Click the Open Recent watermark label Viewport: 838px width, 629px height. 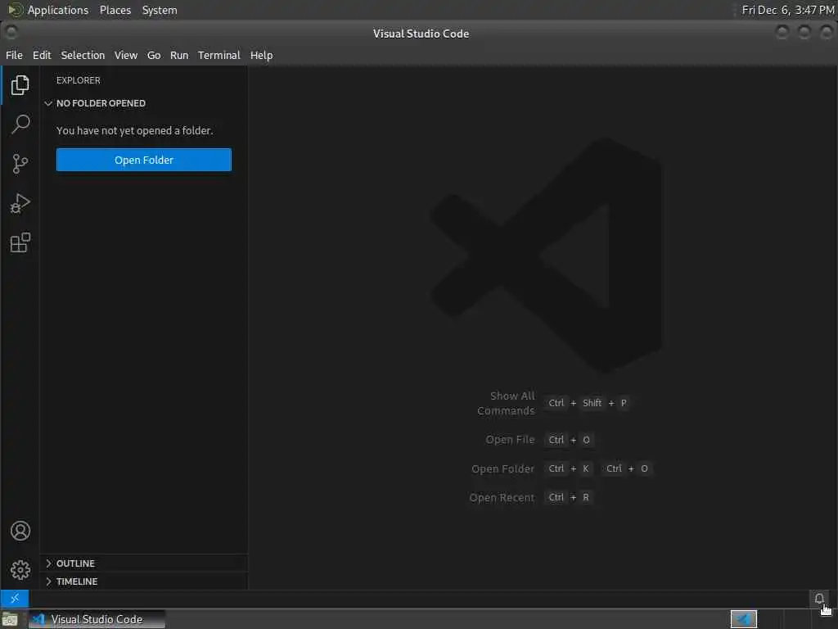coord(502,497)
